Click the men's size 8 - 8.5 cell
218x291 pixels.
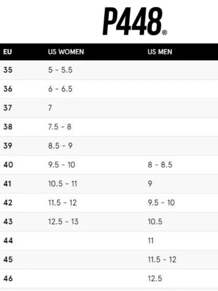[x=160, y=165]
